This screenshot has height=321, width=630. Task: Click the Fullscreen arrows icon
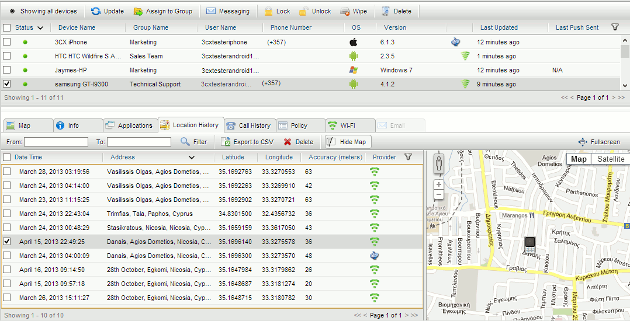point(583,142)
